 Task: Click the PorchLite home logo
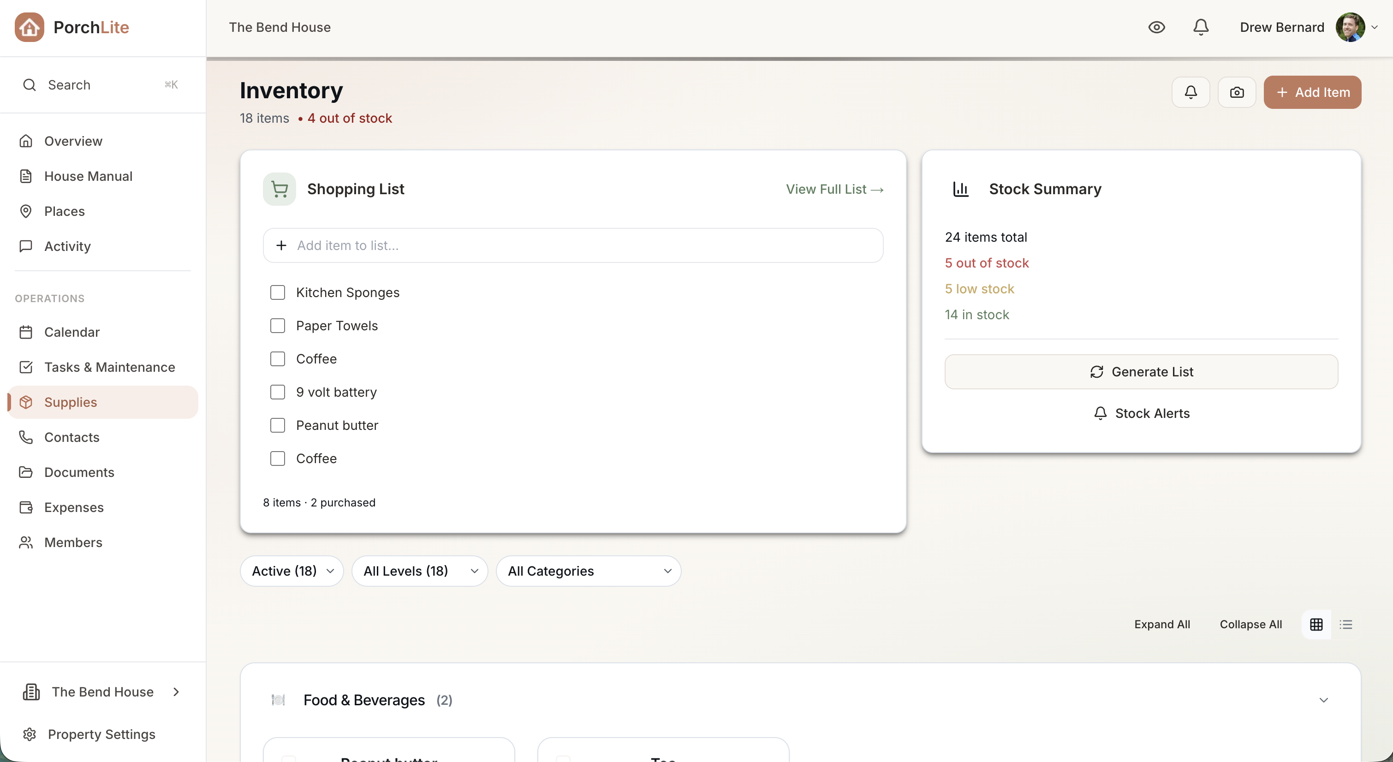[x=29, y=27]
